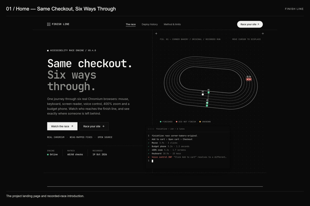Click 'Add to cart › Open cart › Checkout' line
Screen dimensions: 310x206
(x=172, y=139)
